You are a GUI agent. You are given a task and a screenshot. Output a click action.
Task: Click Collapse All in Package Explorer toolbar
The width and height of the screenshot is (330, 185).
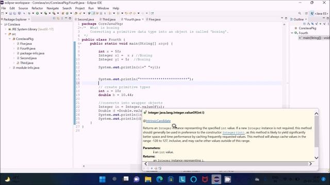point(54,18)
